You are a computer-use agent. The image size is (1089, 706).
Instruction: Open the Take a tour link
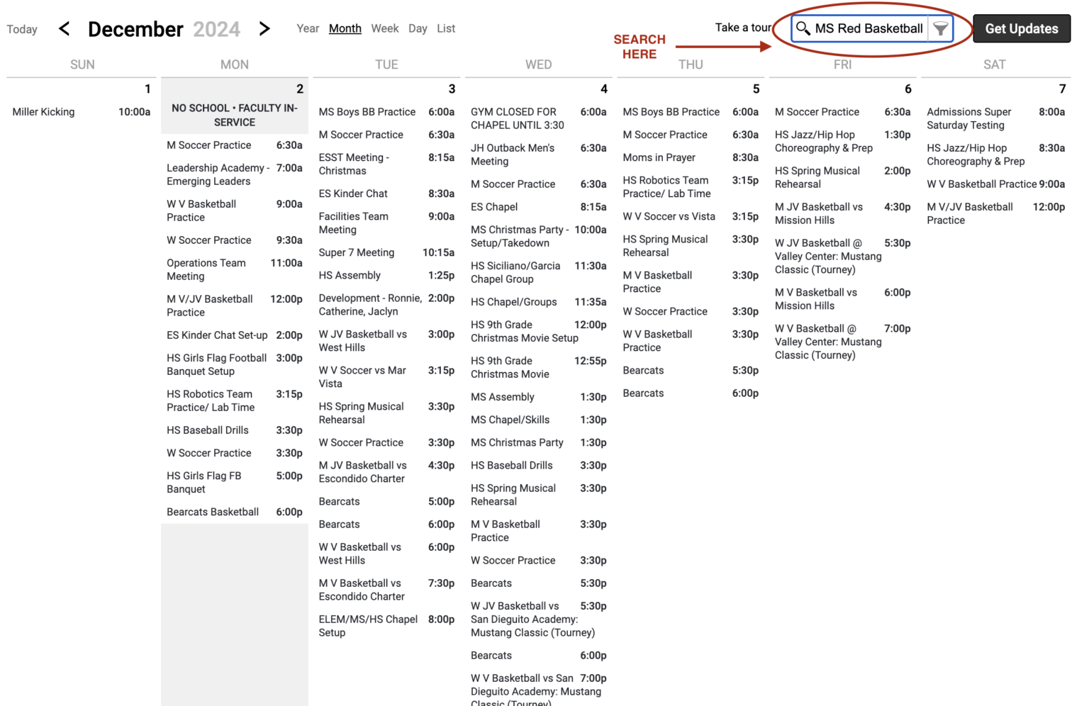click(x=743, y=28)
